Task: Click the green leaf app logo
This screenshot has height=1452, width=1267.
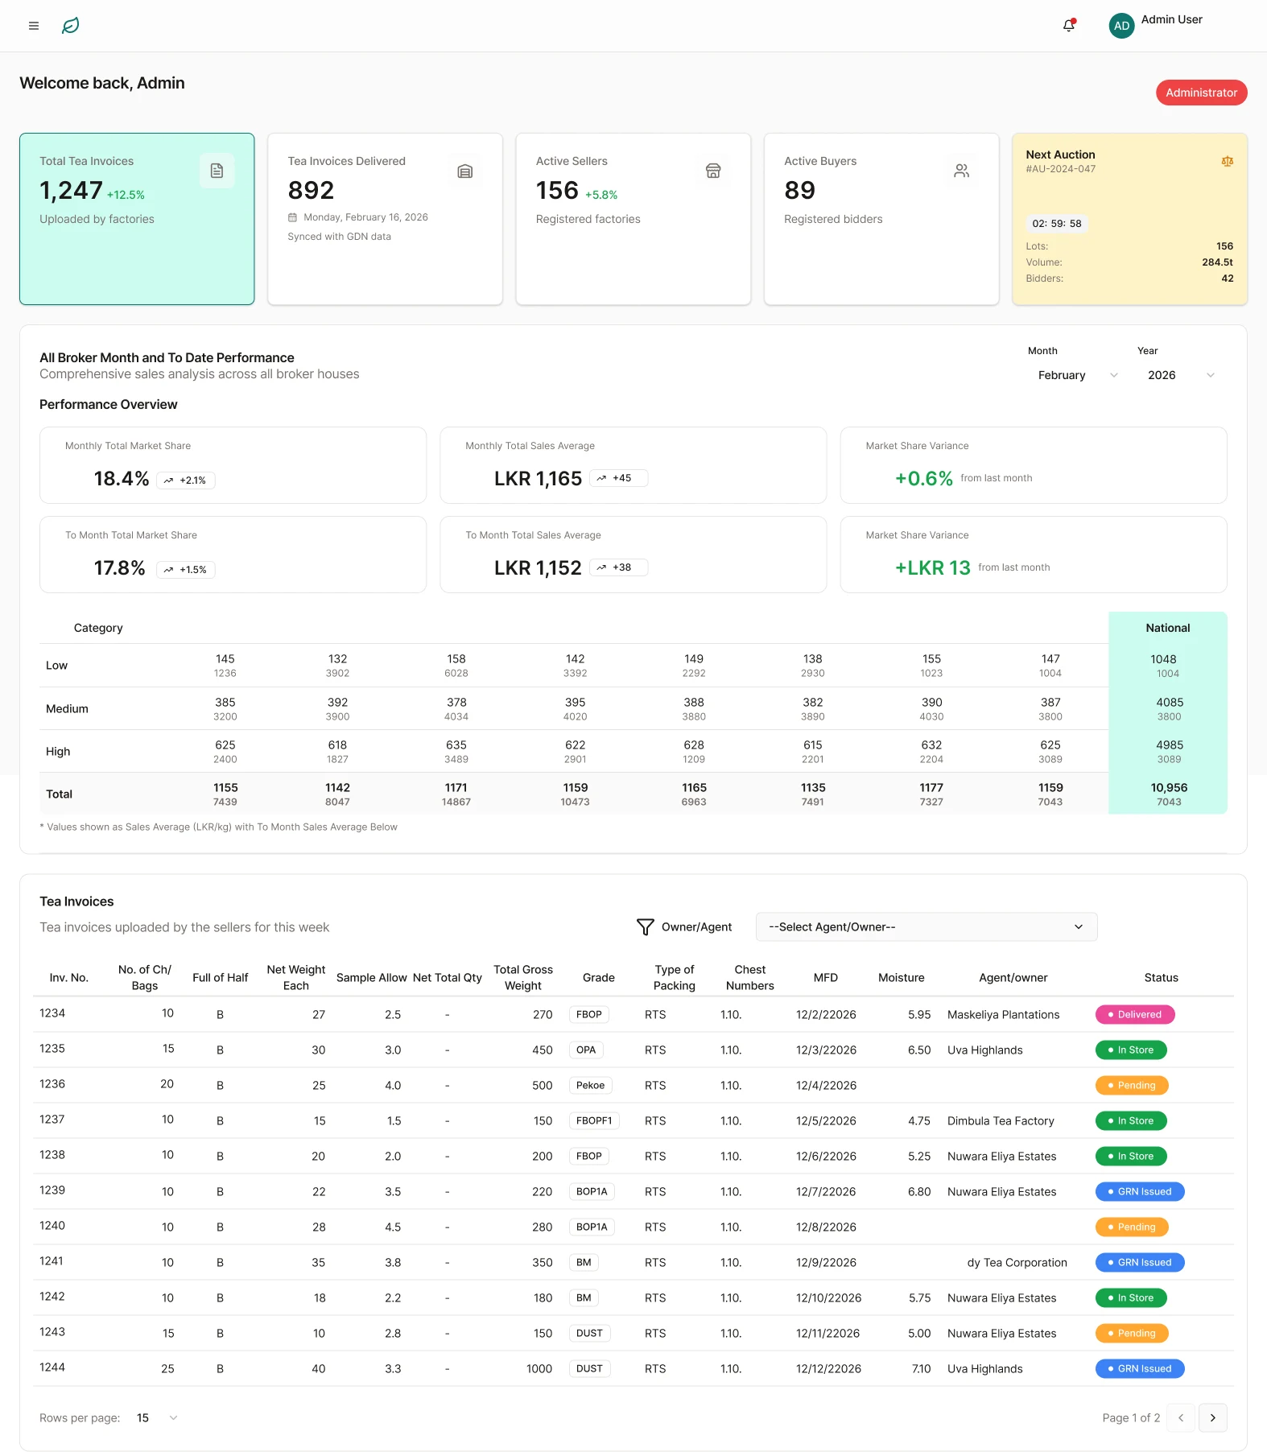Action: pyautogui.click(x=71, y=26)
